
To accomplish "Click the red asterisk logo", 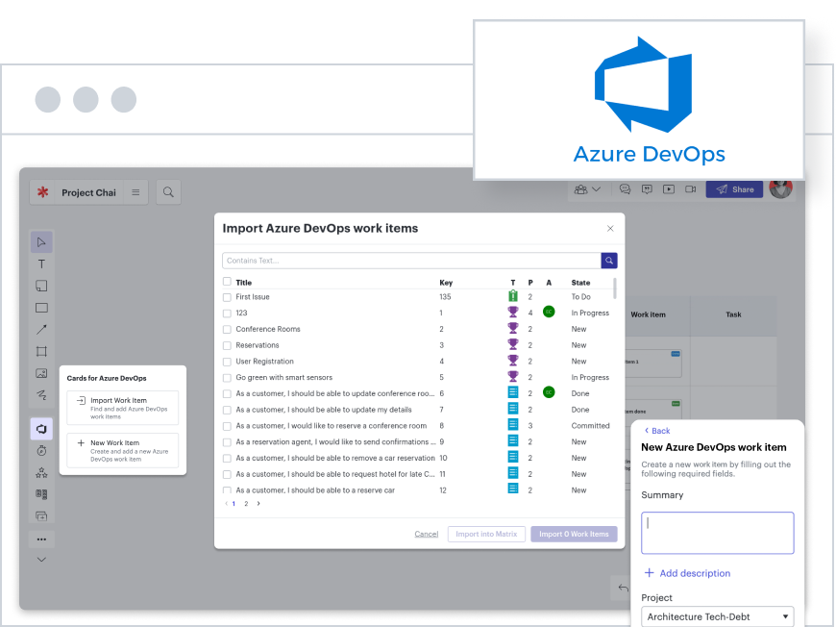I will tap(42, 192).
